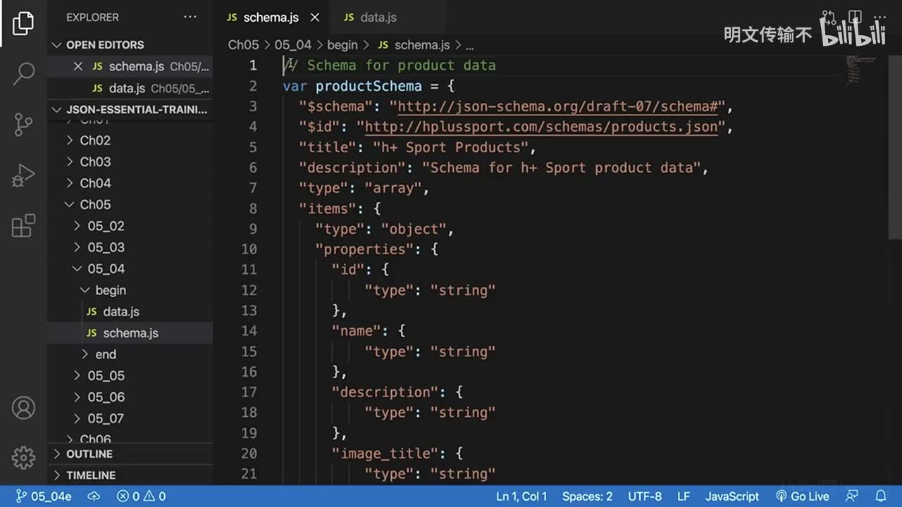The height and width of the screenshot is (507, 902).
Task: Change indentation via Spaces: 2
Action: [x=587, y=496]
